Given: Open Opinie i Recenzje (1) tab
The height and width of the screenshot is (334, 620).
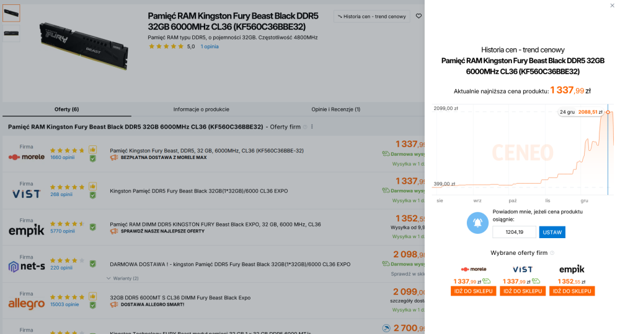Looking at the screenshot, I should 335,109.
